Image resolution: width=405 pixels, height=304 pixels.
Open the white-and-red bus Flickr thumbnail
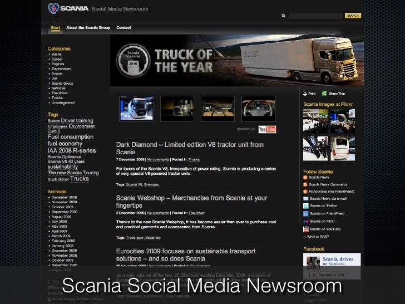[343, 149]
